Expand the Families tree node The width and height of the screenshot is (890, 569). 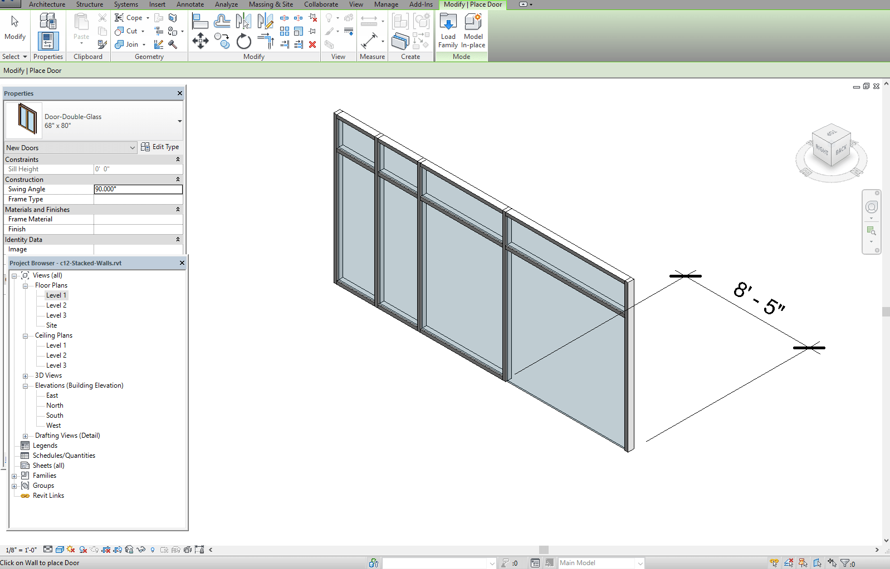point(14,476)
